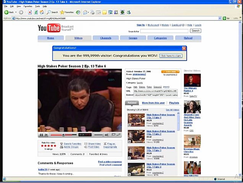243x183 pixels.
Task: Open the dropdown arrow beside Mail icon
Action: pyautogui.click(x=88, y=12)
